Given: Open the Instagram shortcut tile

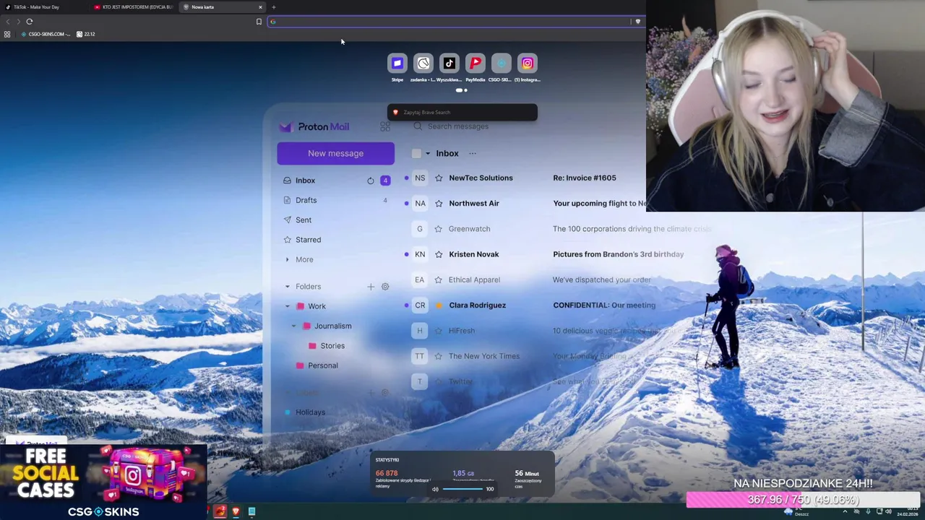Looking at the screenshot, I should (527, 64).
